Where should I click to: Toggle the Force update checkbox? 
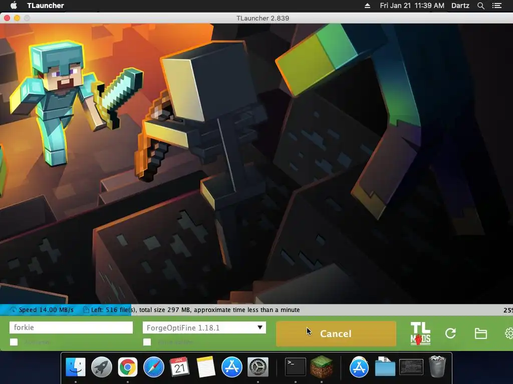click(147, 342)
